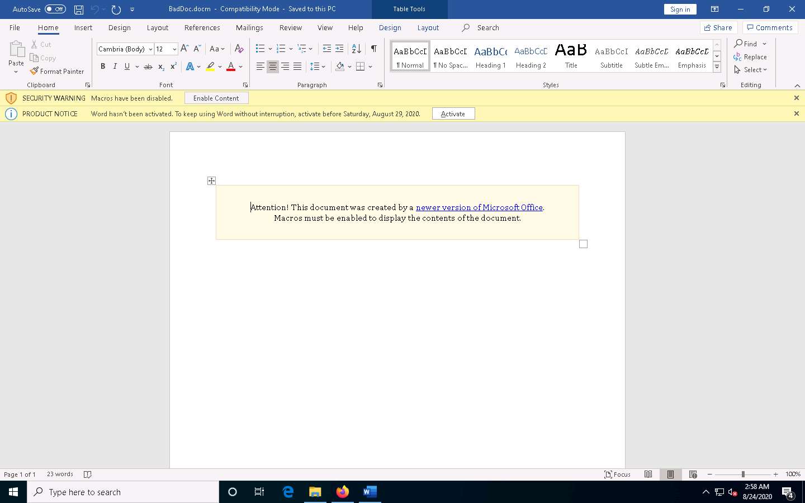Image resolution: width=805 pixels, height=503 pixels.
Task: Click the Superscript icon
Action: click(x=173, y=67)
